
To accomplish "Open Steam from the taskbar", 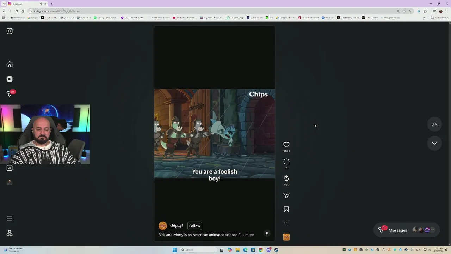I will tap(276, 250).
